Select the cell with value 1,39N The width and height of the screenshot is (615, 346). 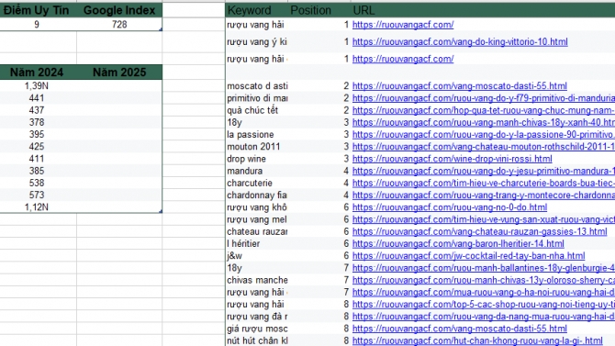(37, 86)
